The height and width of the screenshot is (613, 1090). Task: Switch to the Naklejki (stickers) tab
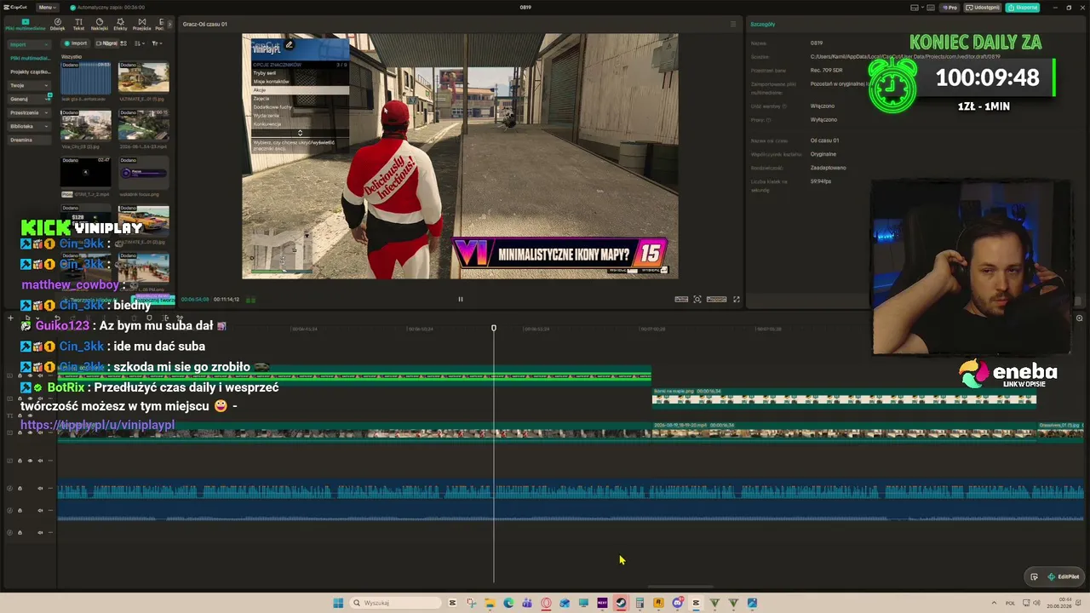99,24
